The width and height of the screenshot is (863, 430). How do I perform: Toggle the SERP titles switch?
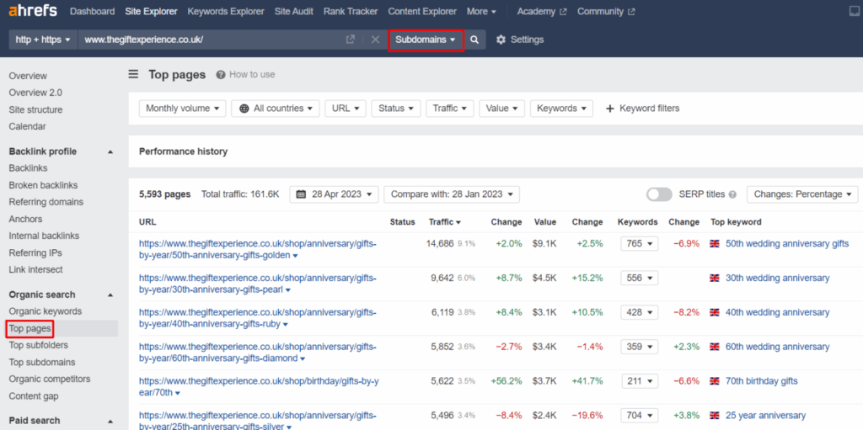coord(659,194)
